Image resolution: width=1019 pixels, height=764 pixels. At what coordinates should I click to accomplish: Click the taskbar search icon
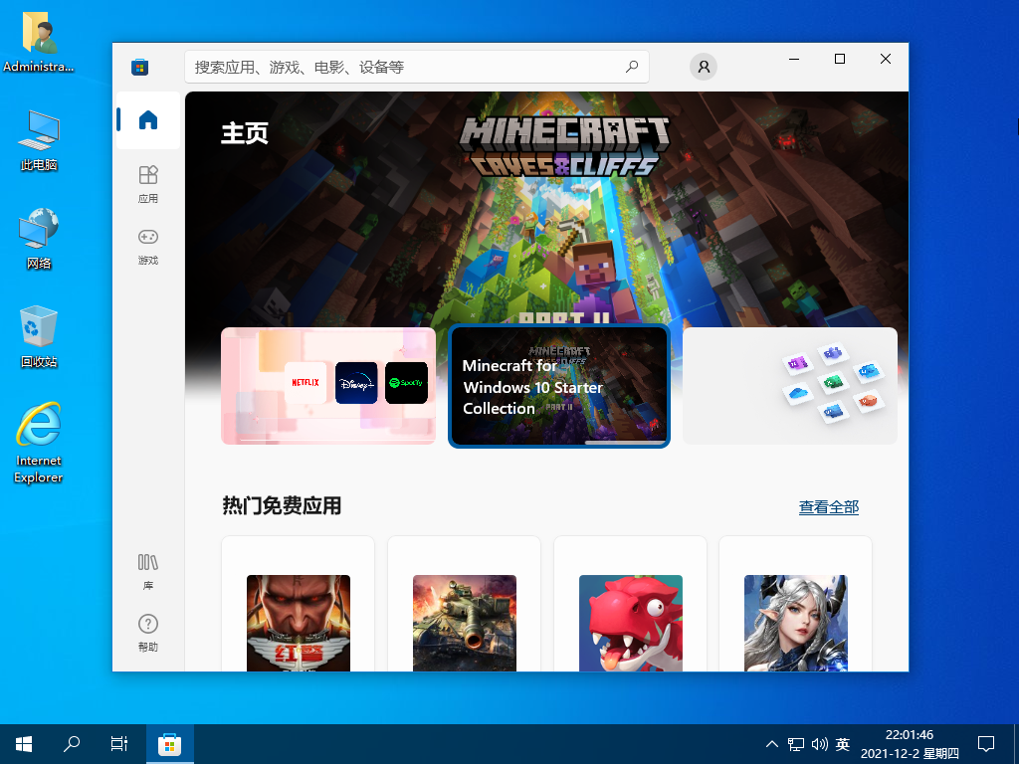(72, 744)
